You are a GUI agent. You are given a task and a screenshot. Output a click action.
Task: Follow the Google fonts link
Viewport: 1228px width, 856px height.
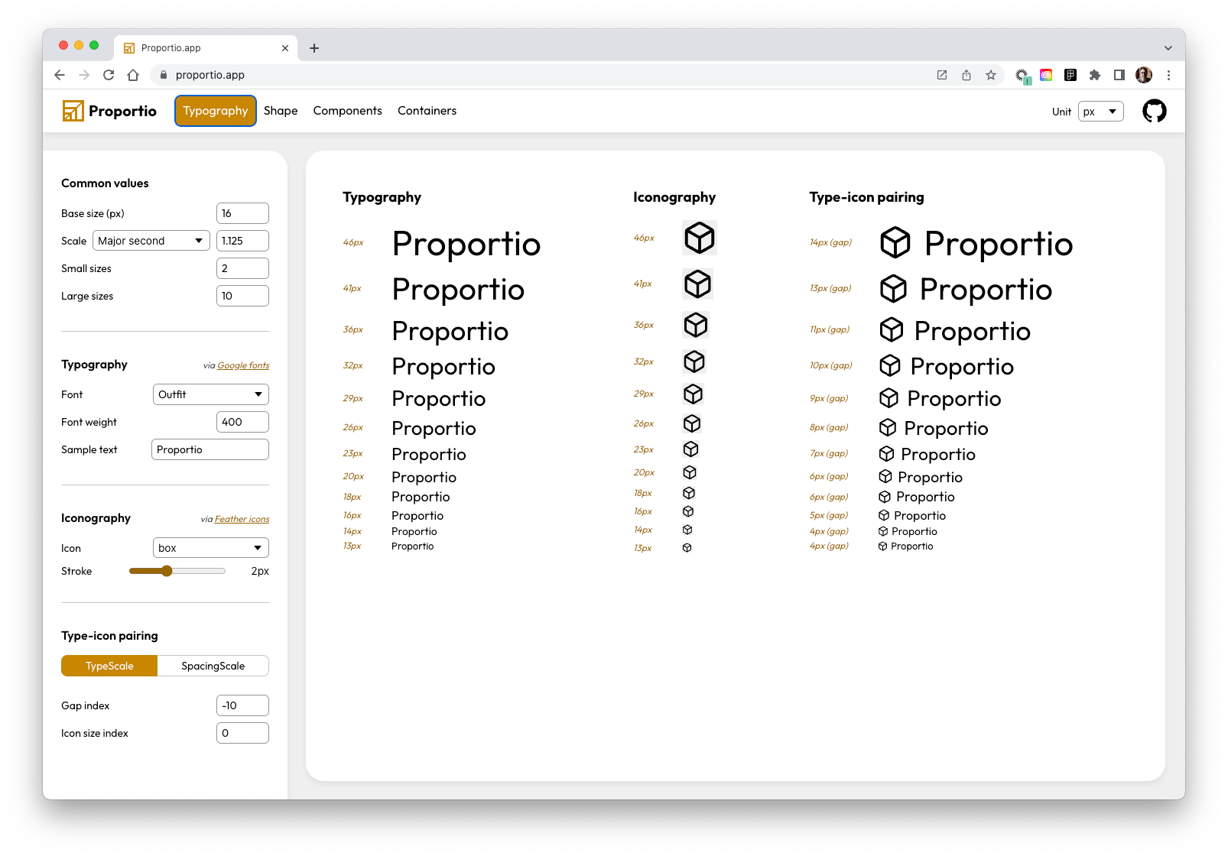tap(243, 365)
